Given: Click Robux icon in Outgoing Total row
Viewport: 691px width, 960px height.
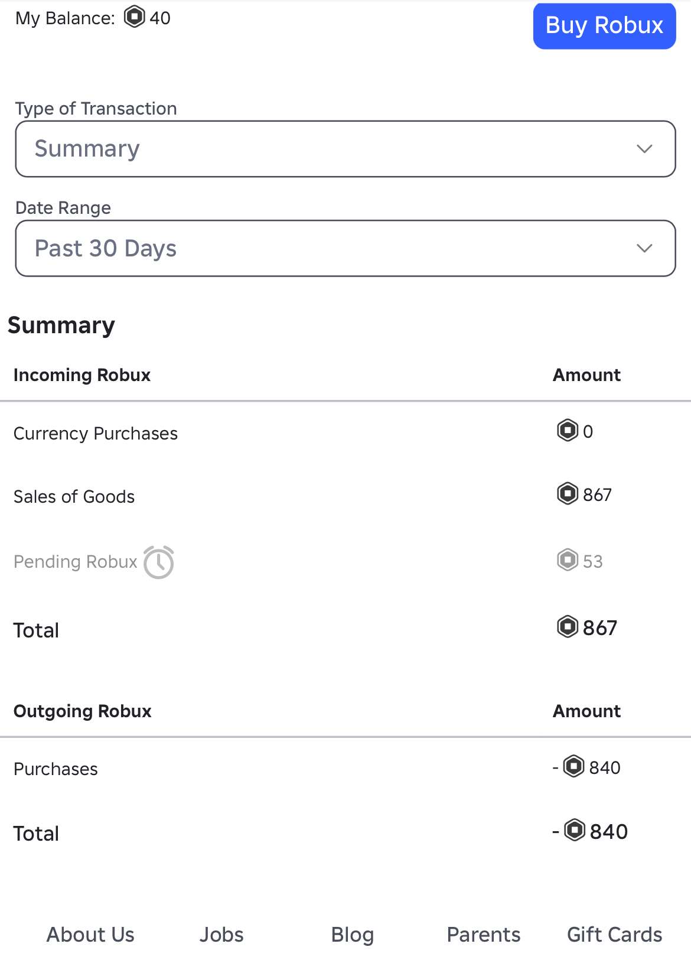Looking at the screenshot, I should point(575,830).
